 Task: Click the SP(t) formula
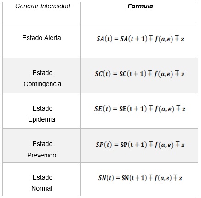(x=140, y=145)
